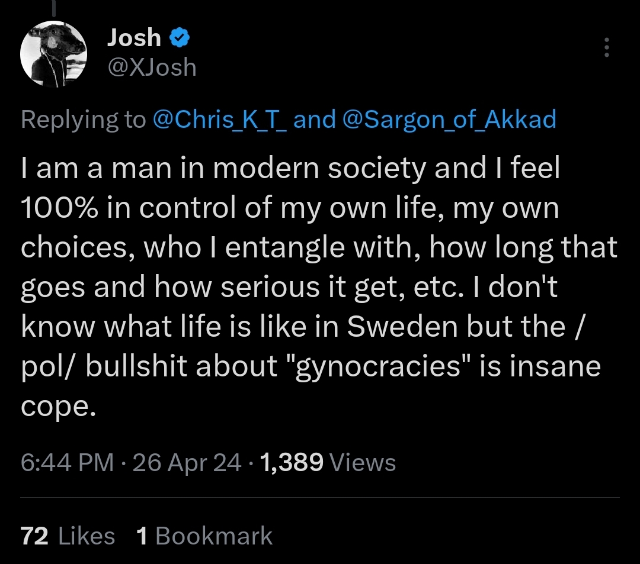Click the blue verified checkmark badge
640x564 pixels.
(180, 38)
